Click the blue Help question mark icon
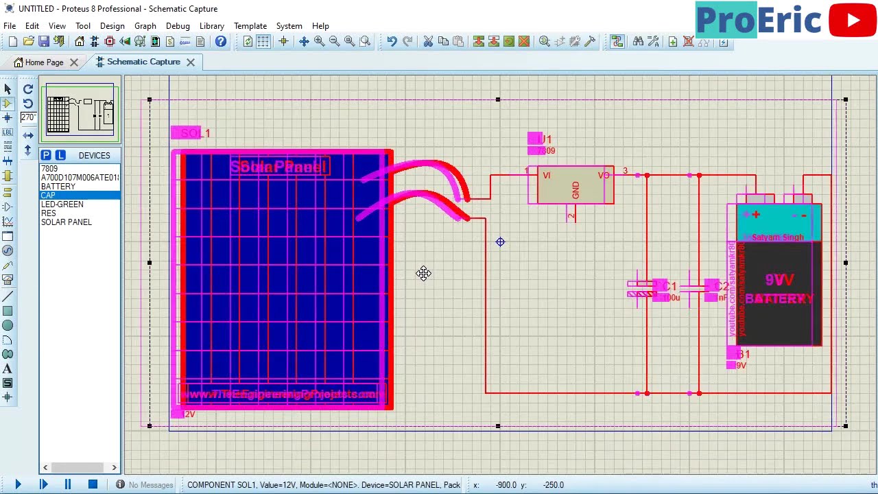 [221, 42]
